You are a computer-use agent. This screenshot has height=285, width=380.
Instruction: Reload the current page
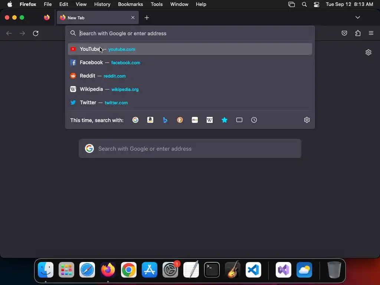(36, 33)
